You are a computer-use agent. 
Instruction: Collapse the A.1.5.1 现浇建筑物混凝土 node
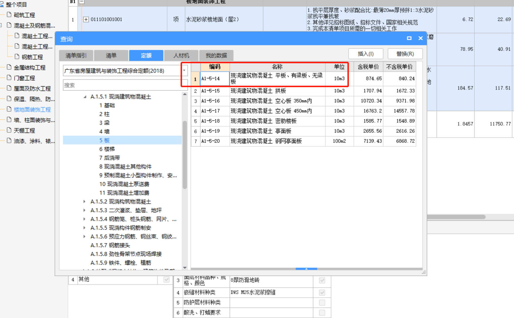pos(85,97)
